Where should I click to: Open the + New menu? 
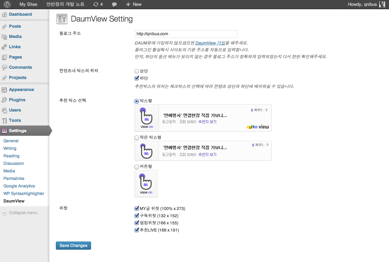(x=134, y=4)
